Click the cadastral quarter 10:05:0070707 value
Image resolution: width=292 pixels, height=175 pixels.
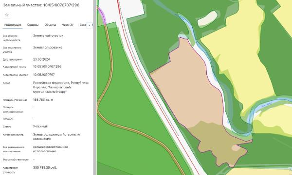(x=44, y=75)
